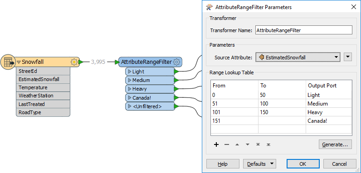Click the Transformer Name input field
Screen dimensions: 361x173
coord(304,30)
